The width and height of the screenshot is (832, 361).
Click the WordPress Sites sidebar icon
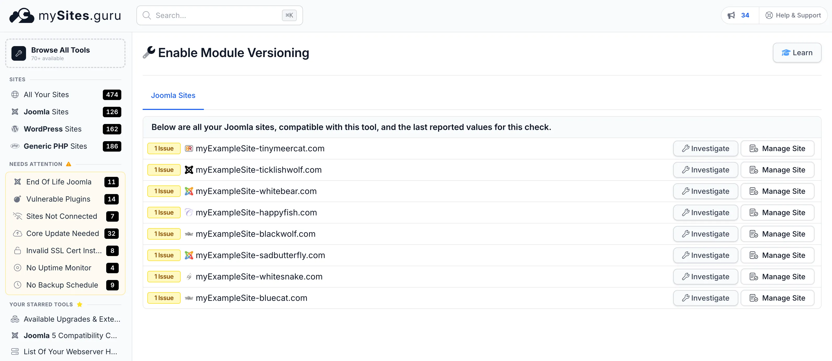[x=15, y=129]
